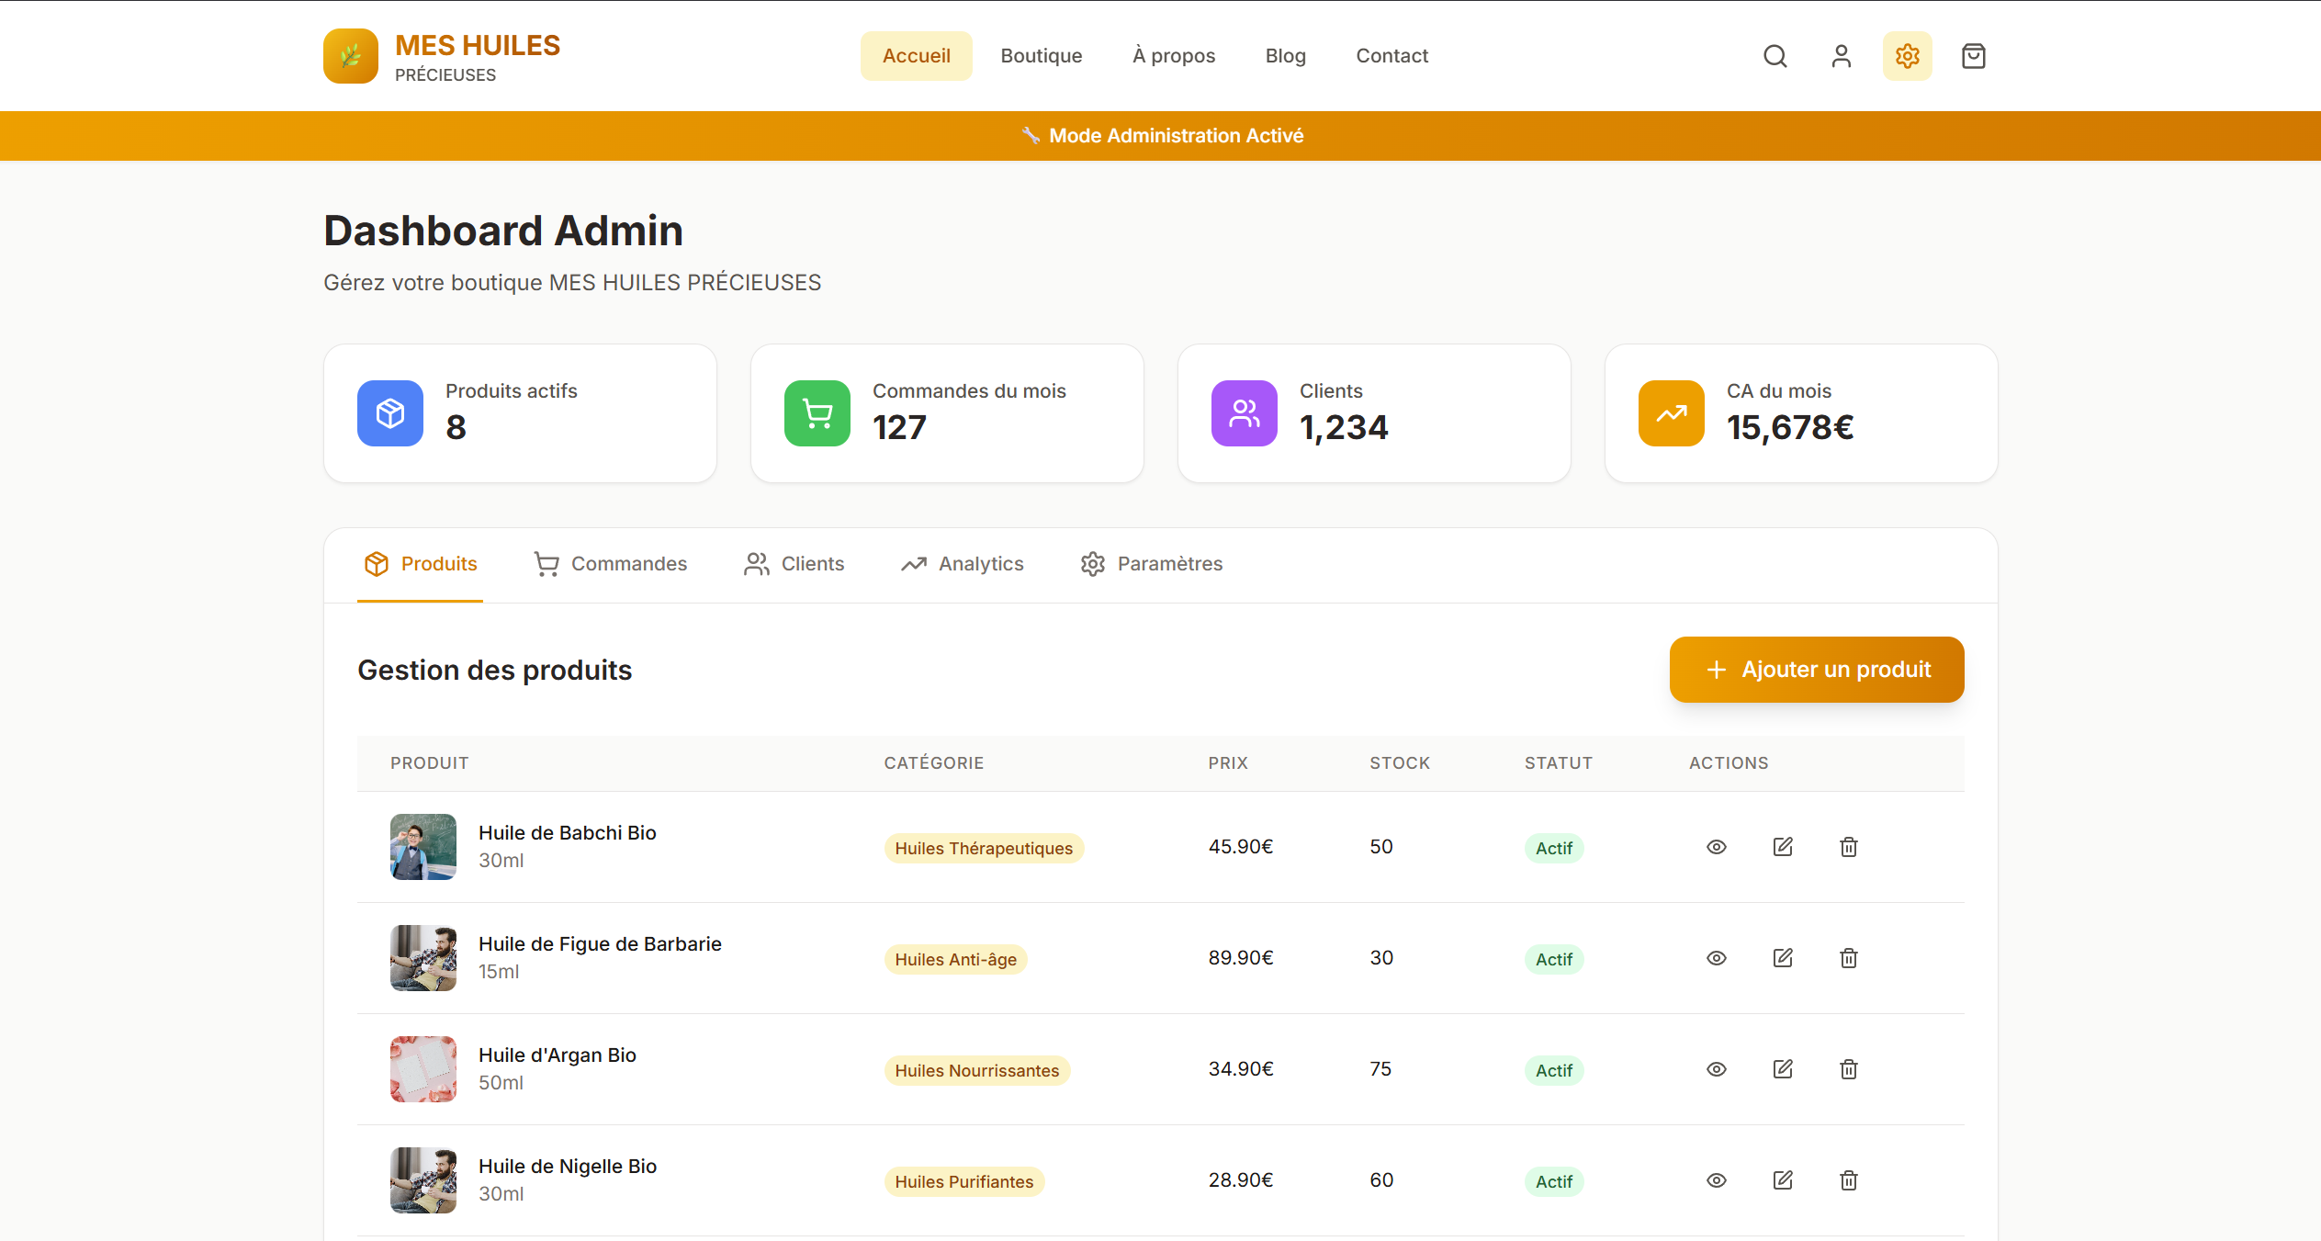View Huile de Figue de Barbarie eye icon
Image resolution: width=2321 pixels, height=1241 pixels.
click(1717, 958)
